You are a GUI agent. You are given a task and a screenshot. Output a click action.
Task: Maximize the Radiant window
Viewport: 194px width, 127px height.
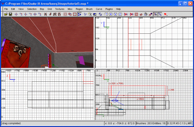[186, 4]
